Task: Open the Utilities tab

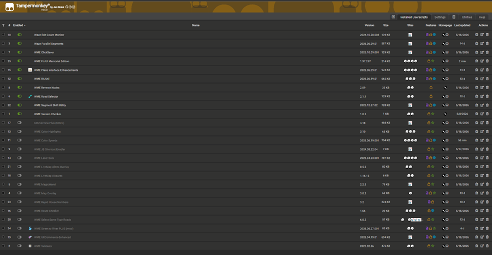Action: coord(467,17)
